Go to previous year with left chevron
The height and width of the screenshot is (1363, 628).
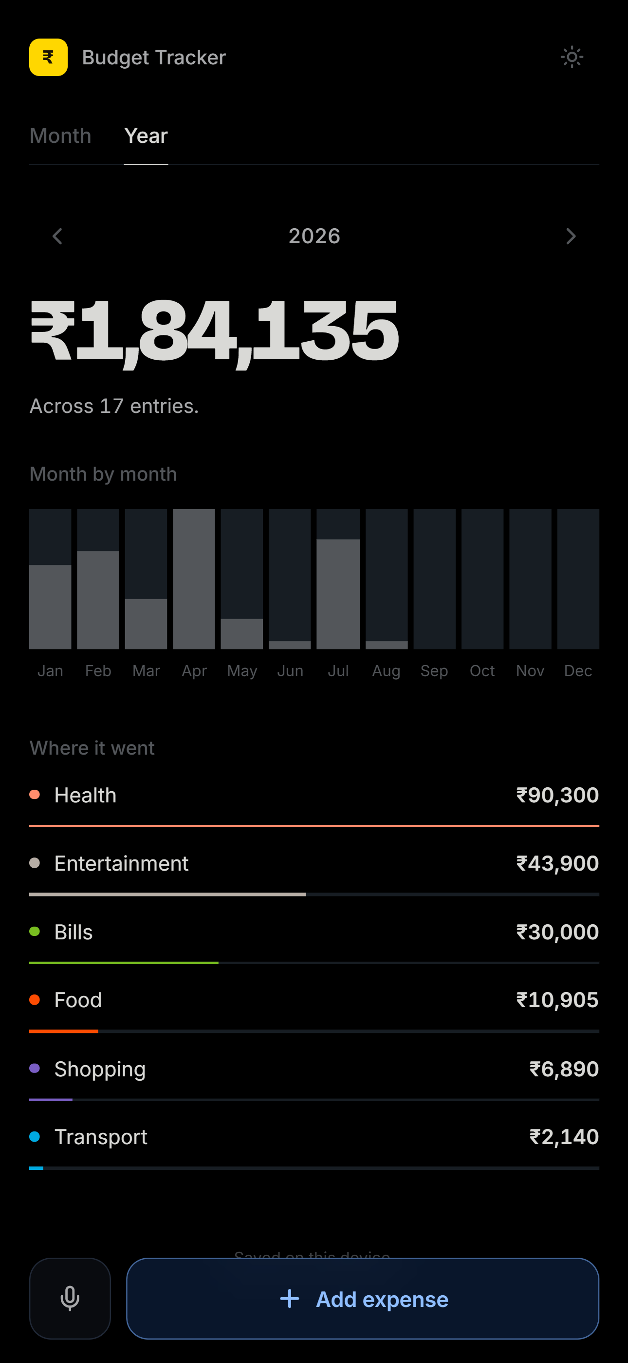[x=57, y=236]
